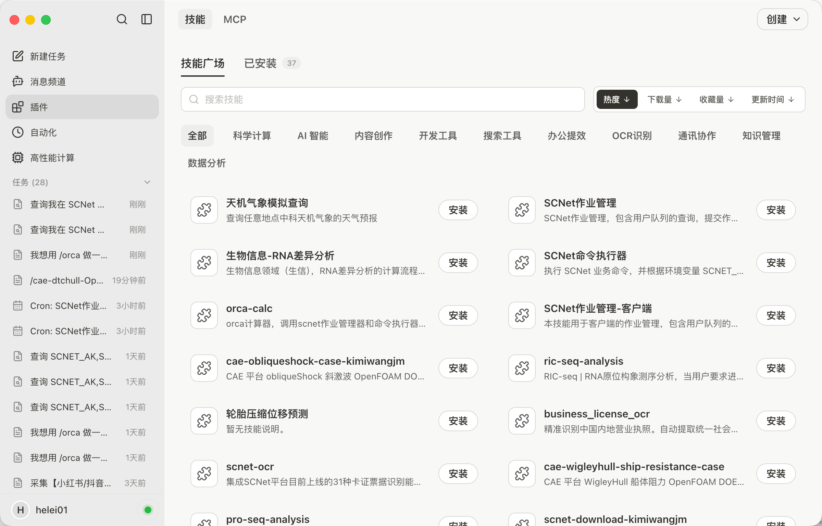Install the orca-calc skill
The width and height of the screenshot is (822, 526).
pyautogui.click(x=458, y=315)
